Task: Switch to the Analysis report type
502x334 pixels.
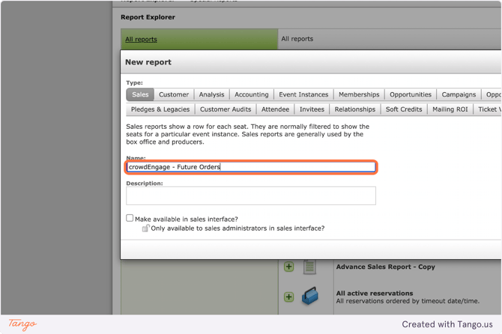Action: tap(211, 94)
